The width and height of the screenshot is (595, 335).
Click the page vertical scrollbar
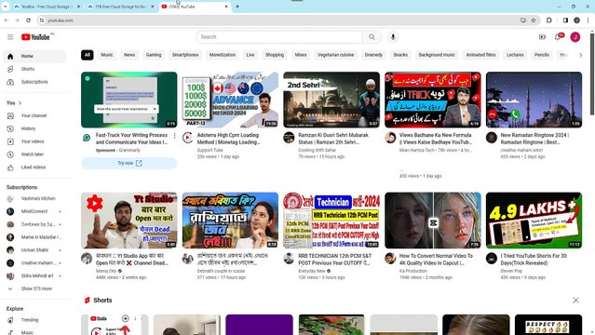point(592,74)
